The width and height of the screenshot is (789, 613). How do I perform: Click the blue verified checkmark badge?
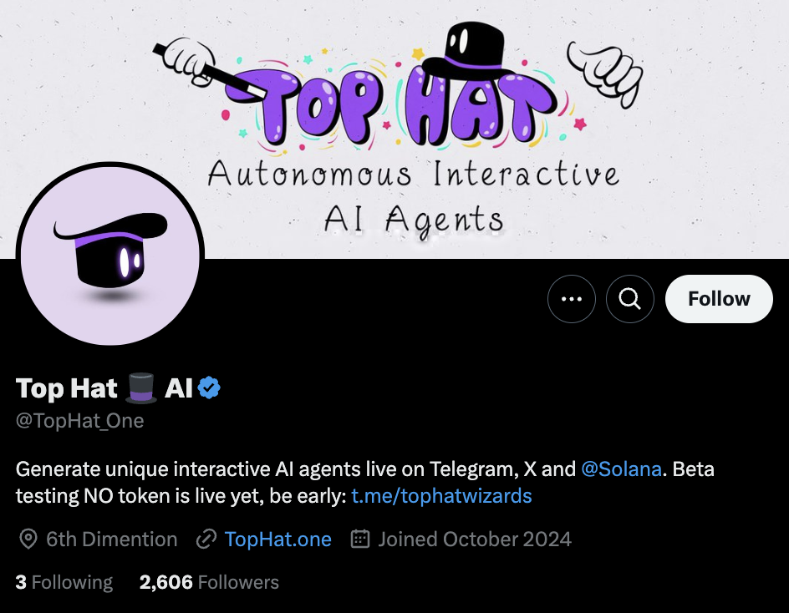[209, 388]
